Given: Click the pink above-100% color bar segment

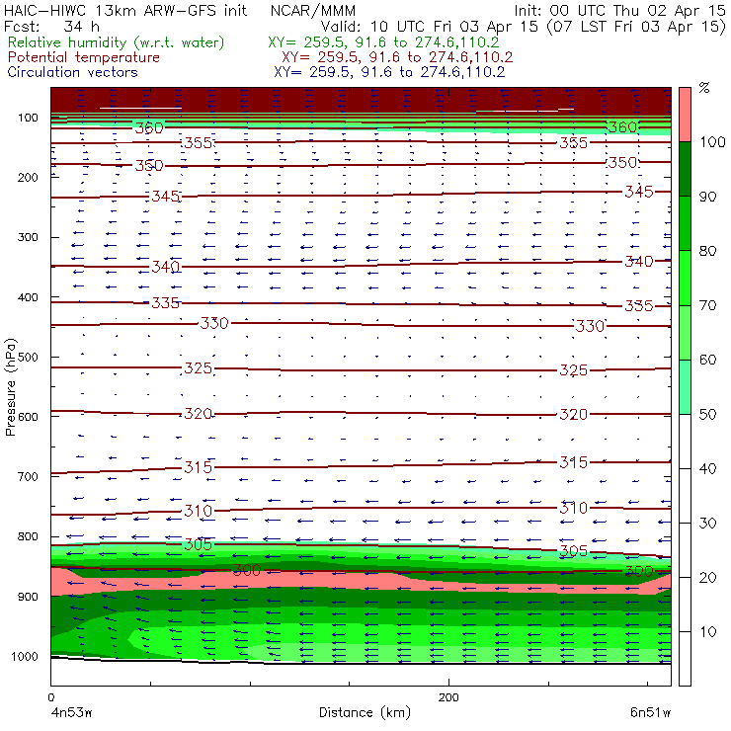Looking at the screenshot, I should tap(685, 115).
